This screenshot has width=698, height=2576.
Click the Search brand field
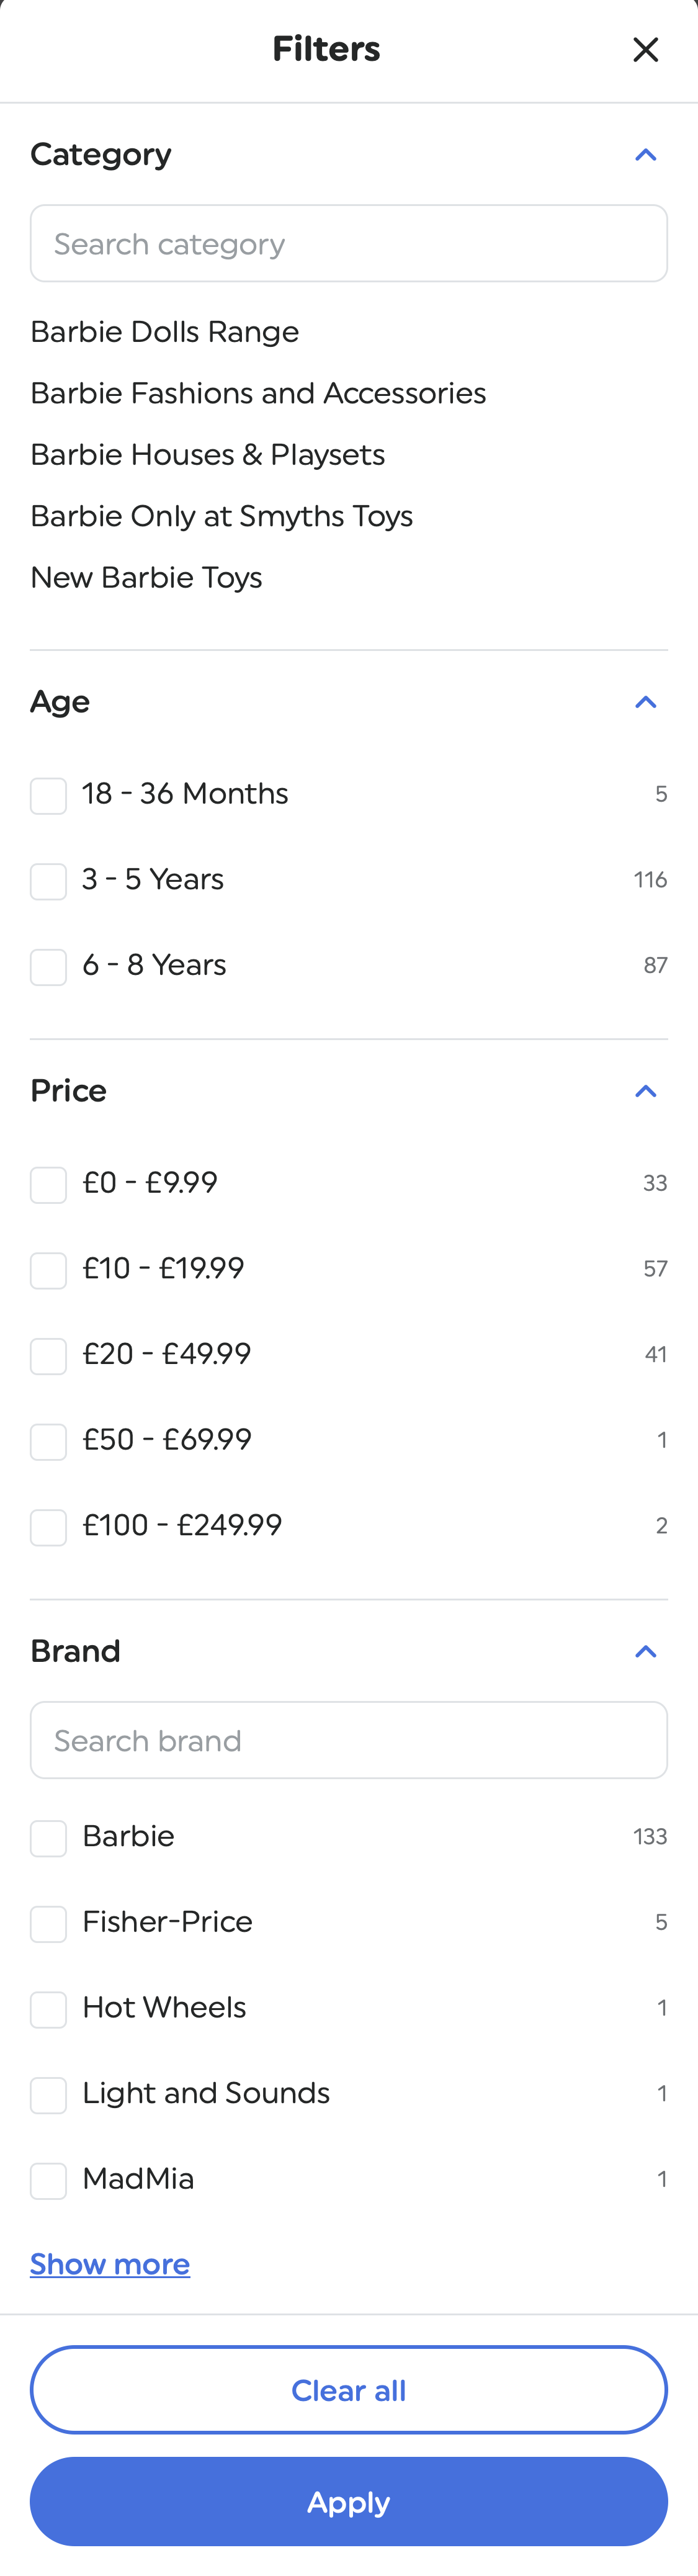tap(348, 1740)
